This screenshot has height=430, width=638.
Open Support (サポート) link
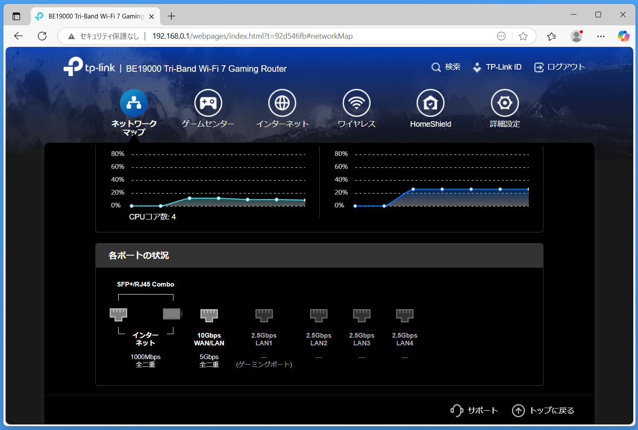[x=474, y=411]
